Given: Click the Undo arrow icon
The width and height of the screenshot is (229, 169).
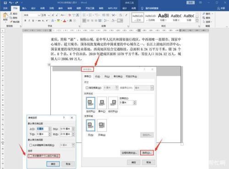Looking at the screenshot, I should coord(11,3).
